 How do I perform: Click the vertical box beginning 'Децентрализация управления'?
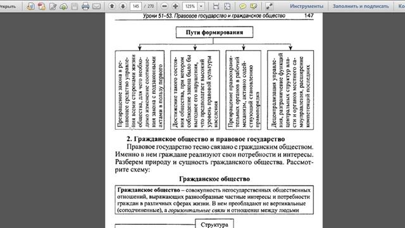click(x=290, y=90)
